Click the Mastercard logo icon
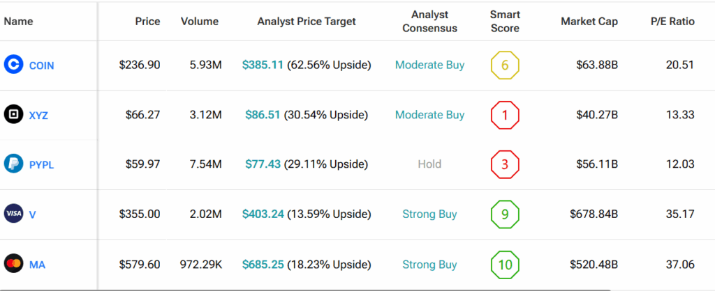Screen dimensions: 715x291 click(13, 265)
